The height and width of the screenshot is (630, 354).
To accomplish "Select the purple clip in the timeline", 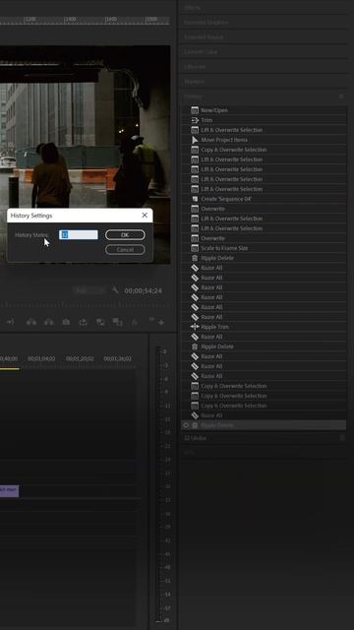I will (9, 490).
